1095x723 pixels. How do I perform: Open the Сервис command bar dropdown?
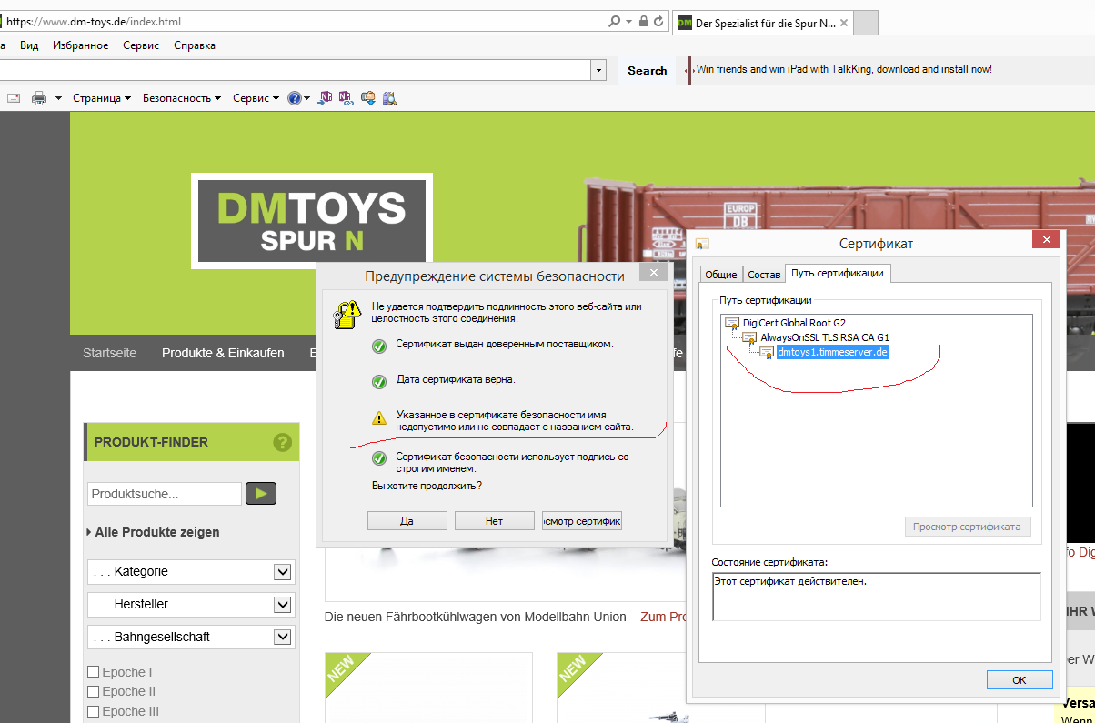pyautogui.click(x=256, y=97)
